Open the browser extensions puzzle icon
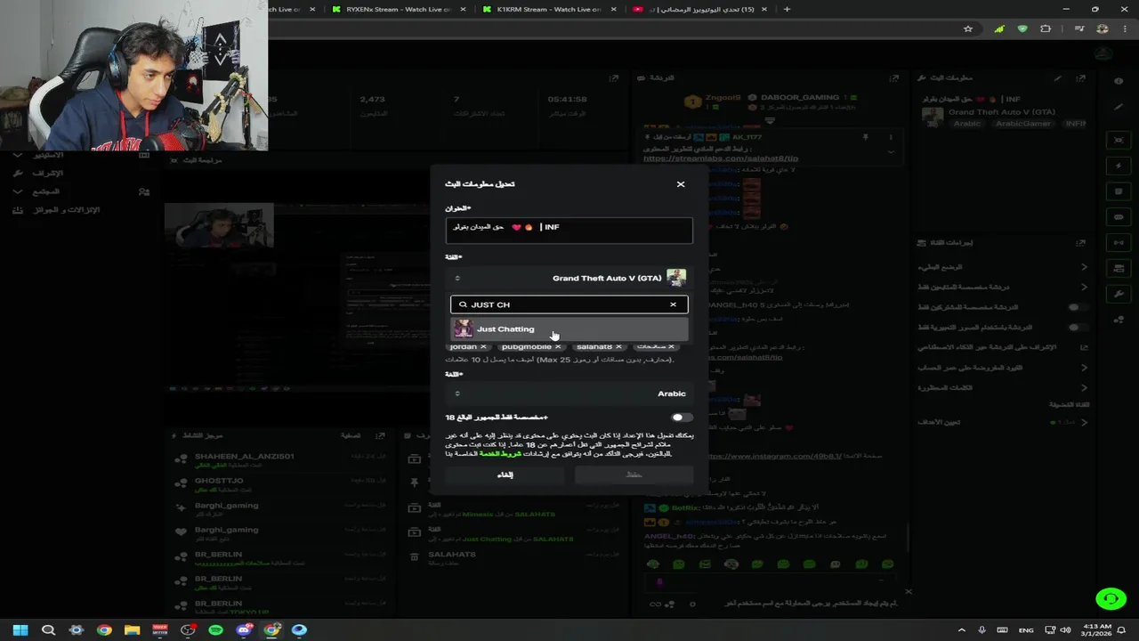 1046,29
